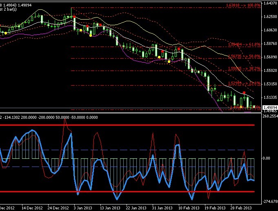Select the 1.51335 price scale value
The image size is (278, 211).
point(270,98)
